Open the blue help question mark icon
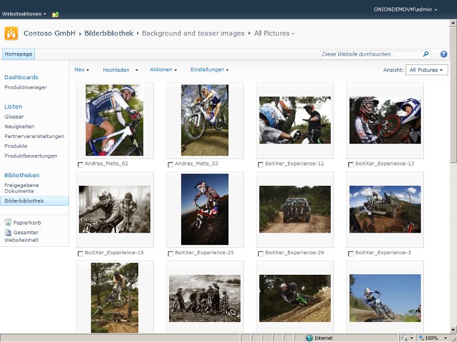 (444, 55)
